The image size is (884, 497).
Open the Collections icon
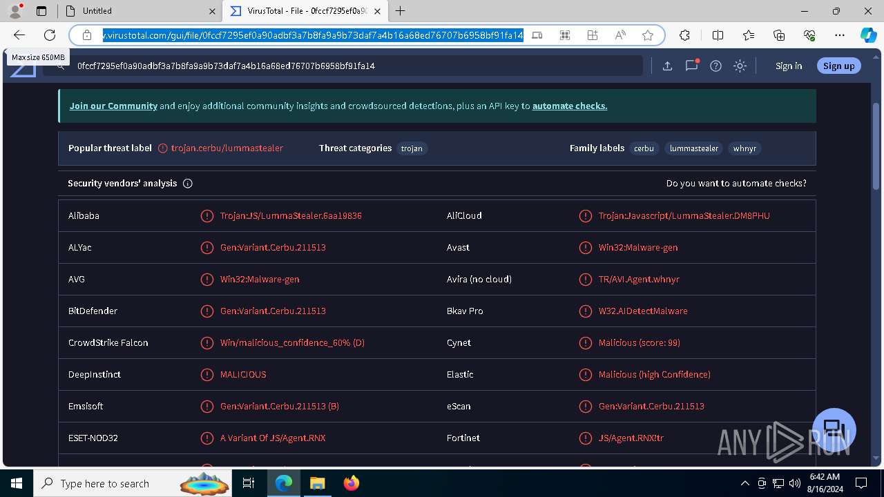pos(779,35)
